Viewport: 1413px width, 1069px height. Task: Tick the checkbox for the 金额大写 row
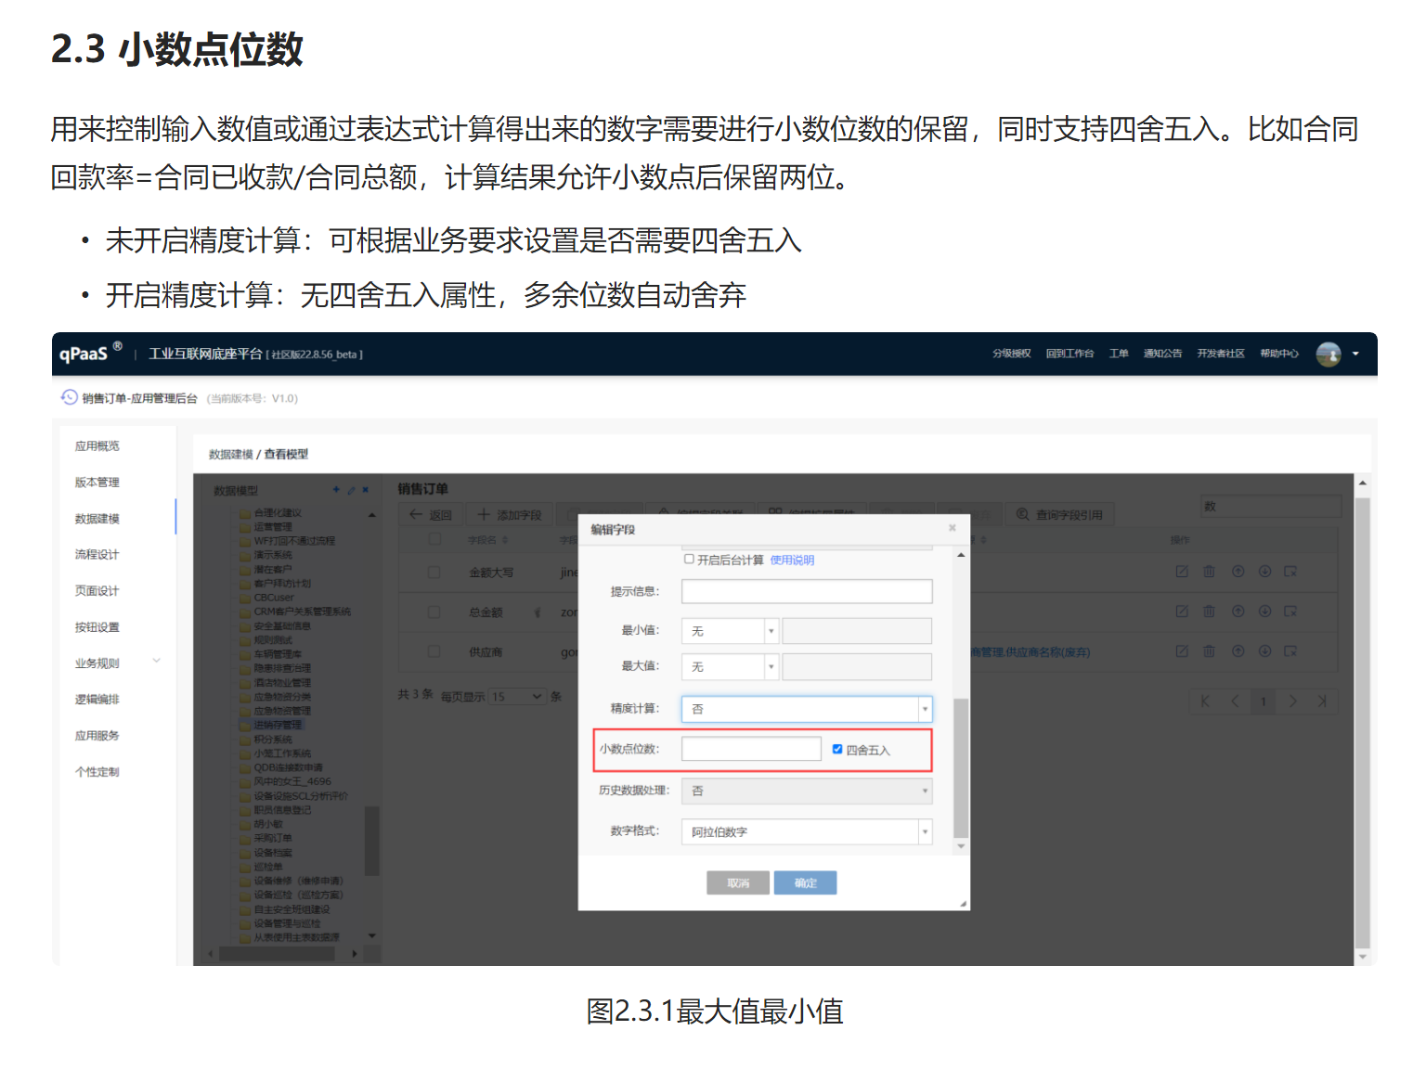point(434,573)
